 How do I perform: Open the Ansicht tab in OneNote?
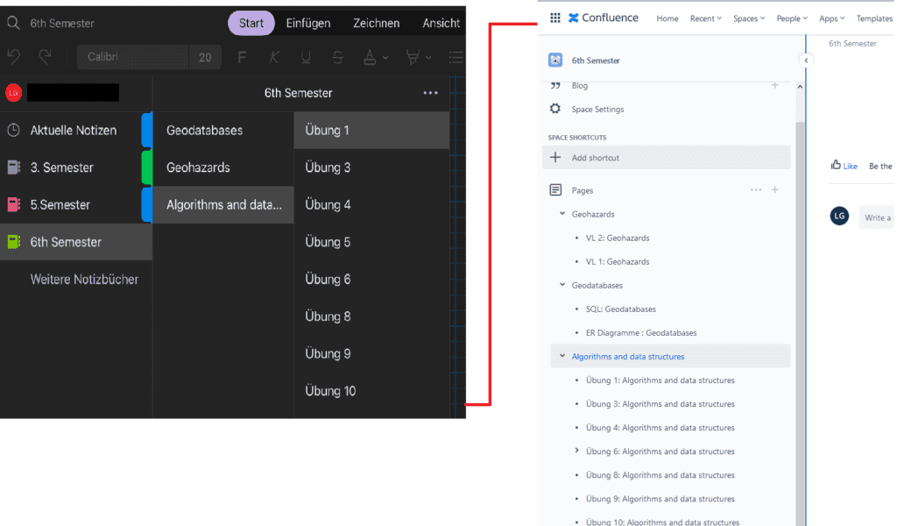tap(441, 23)
